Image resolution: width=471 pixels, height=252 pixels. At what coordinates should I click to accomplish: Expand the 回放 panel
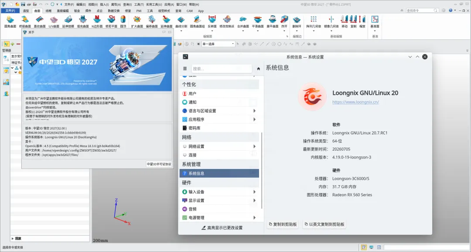pos(13,238)
